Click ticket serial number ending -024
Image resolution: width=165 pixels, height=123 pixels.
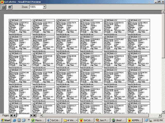143,80
